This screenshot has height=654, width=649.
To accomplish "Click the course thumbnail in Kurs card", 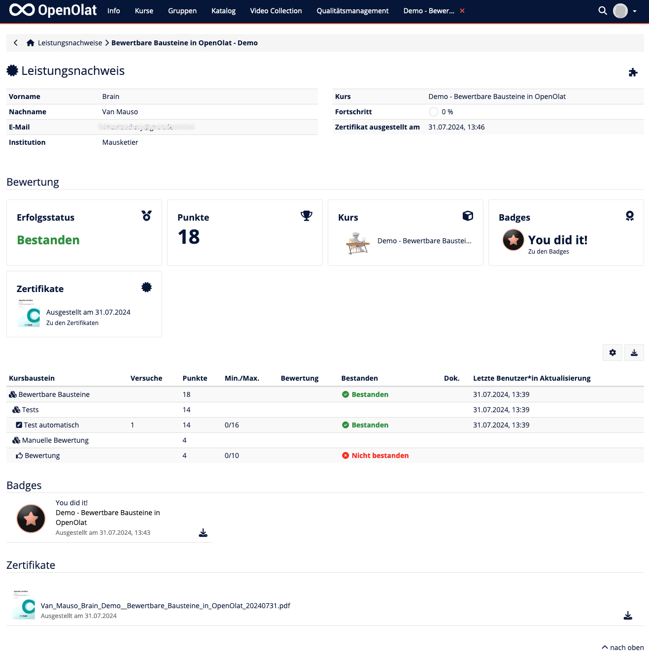I will pos(358,242).
